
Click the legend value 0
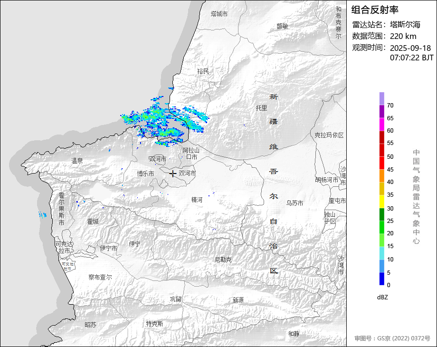(389, 285)
